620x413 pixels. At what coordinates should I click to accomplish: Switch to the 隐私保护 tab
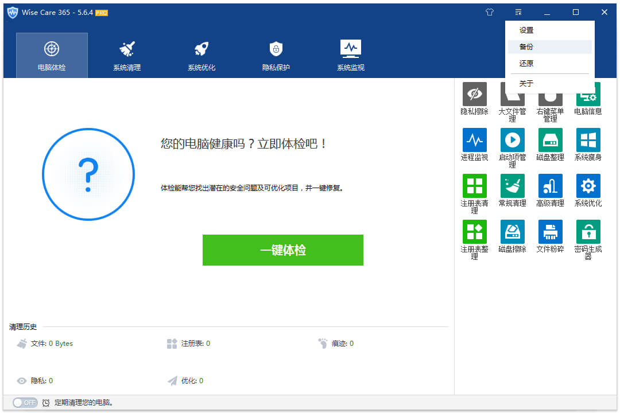[x=276, y=54]
